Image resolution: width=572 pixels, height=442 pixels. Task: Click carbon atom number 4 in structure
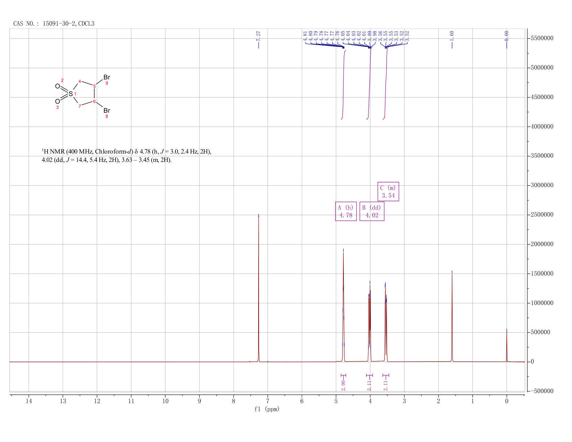[x=80, y=81]
